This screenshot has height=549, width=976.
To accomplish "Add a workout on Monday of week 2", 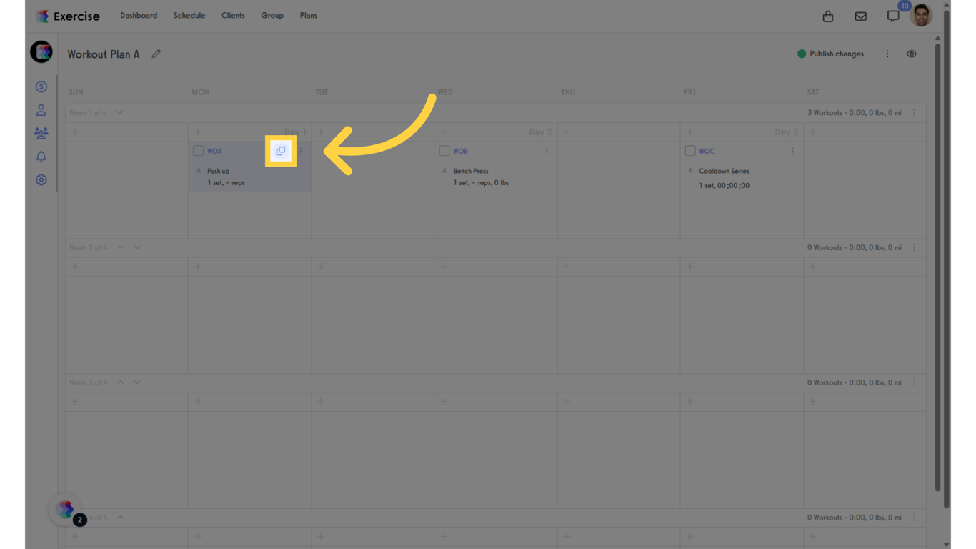I will (x=198, y=267).
